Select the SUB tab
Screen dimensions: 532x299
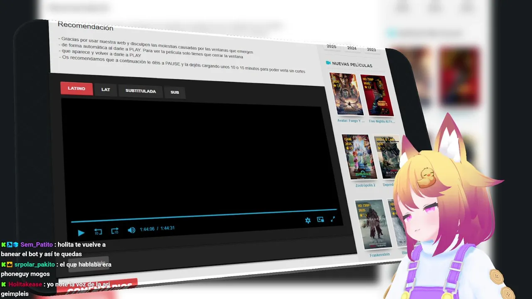pyautogui.click(x=175, y=92)
